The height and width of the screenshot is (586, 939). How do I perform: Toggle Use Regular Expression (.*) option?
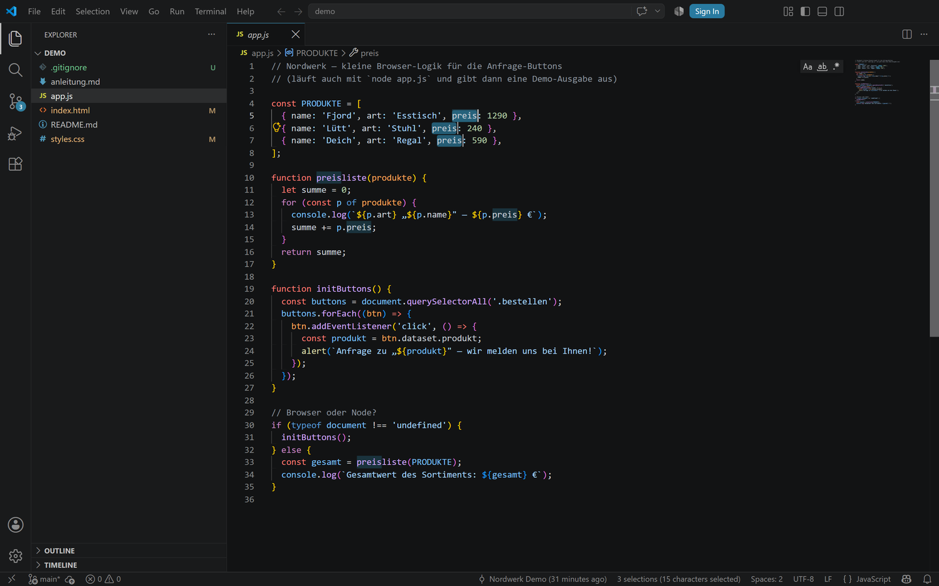tap(836, 66)
